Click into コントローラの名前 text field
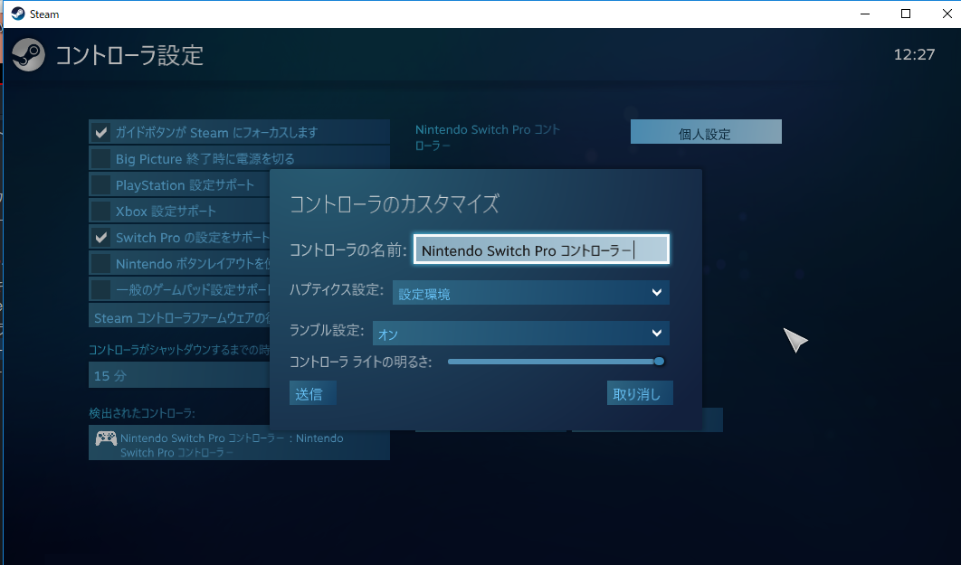This screenshot has width=961, height=565. pos(541,250)
